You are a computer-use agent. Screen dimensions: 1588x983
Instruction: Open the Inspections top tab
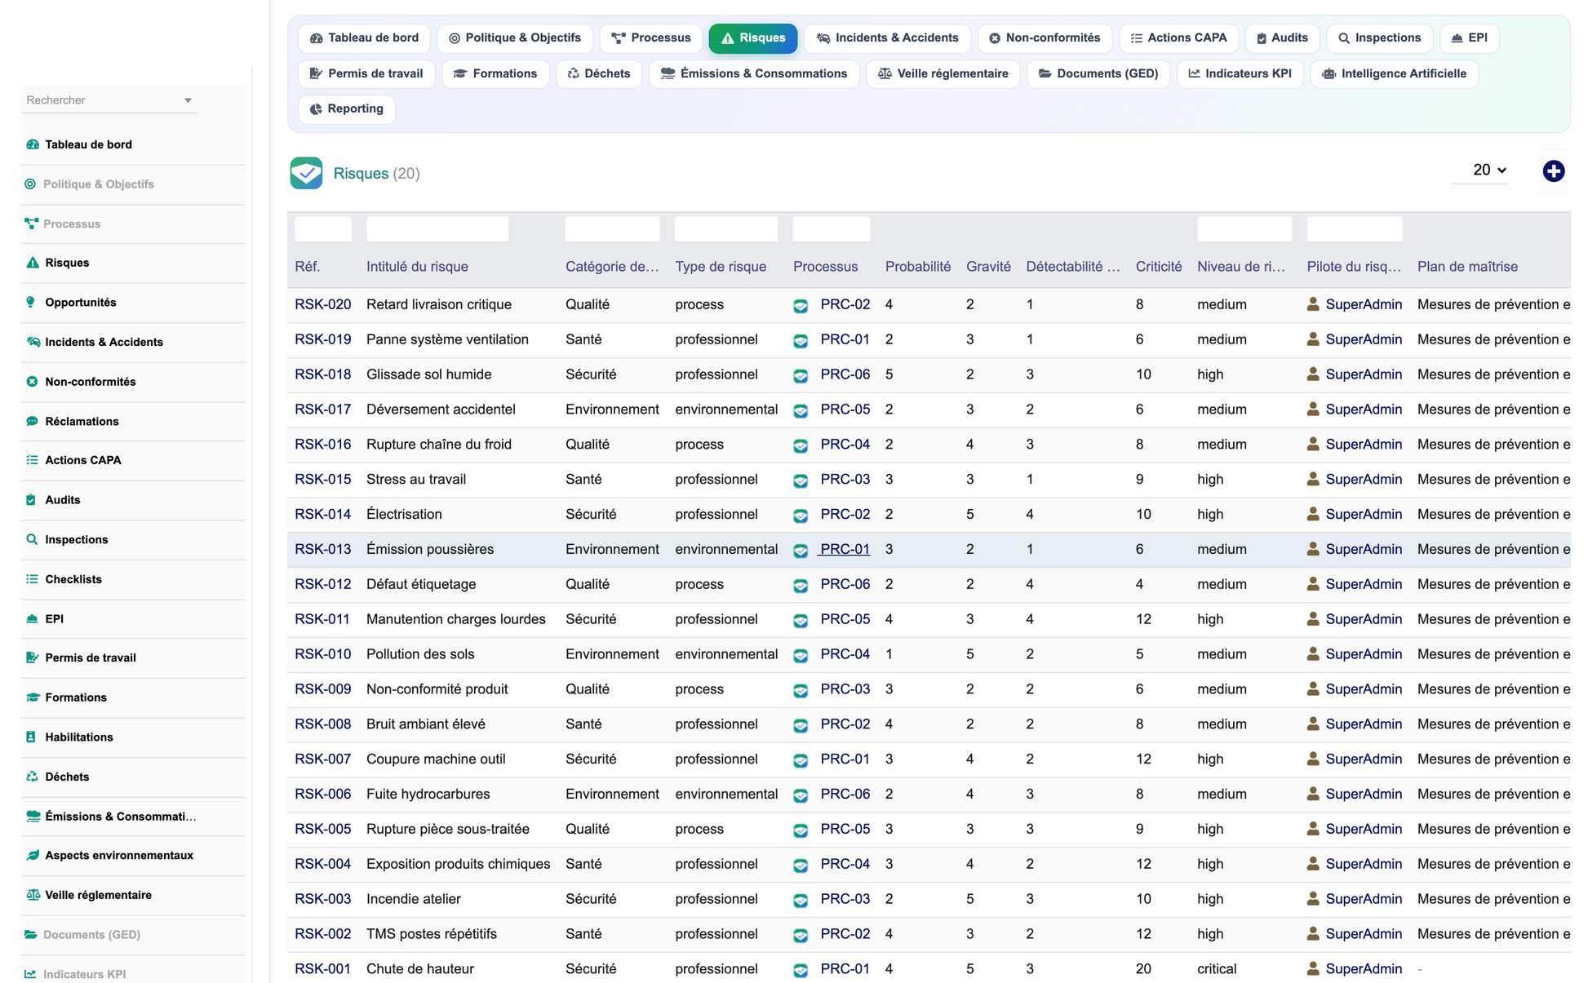point(1380,38)
